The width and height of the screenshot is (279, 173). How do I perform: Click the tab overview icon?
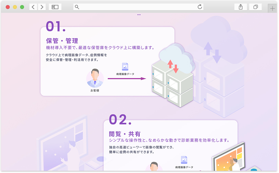click(255, 7)
